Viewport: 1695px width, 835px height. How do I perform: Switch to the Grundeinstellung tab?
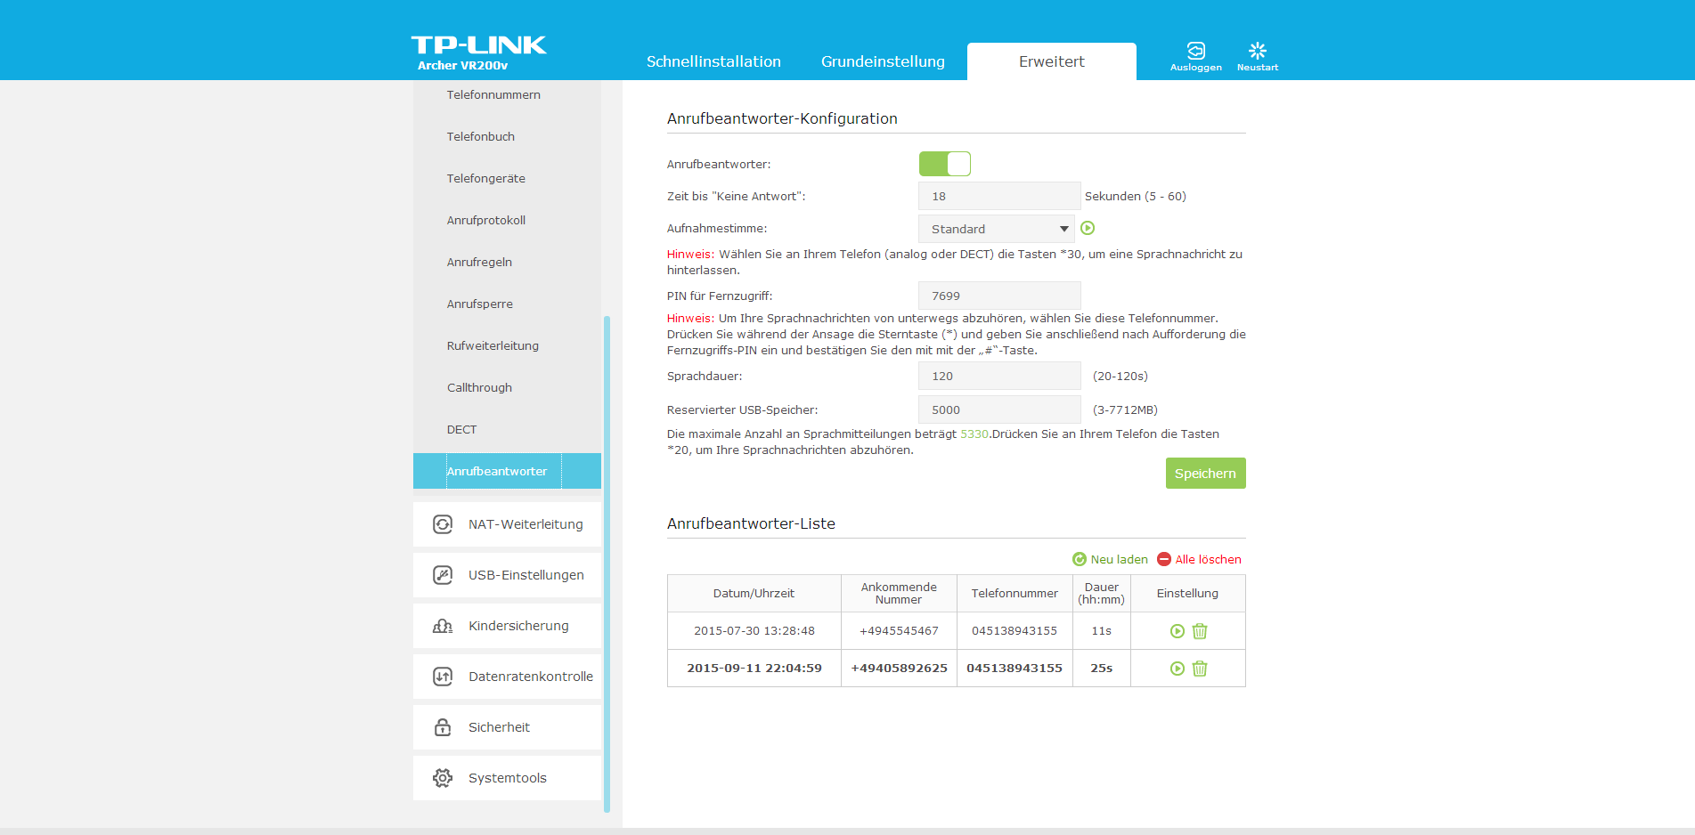point(882,61)
